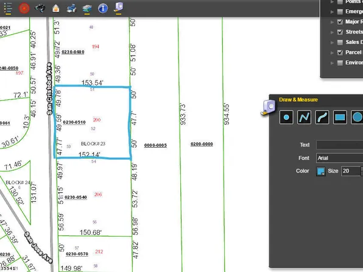Select the freehand line draw tool
The image size is (363, 272).
coord(322,117)
